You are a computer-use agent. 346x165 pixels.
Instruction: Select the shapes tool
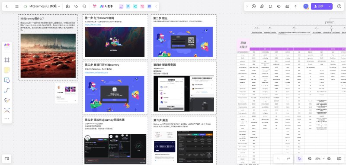(7, 80)
